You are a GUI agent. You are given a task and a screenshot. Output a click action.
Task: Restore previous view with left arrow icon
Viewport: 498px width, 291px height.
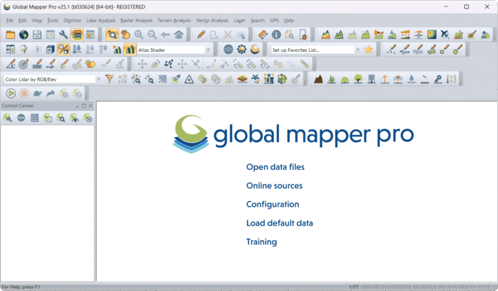point(165,34)
